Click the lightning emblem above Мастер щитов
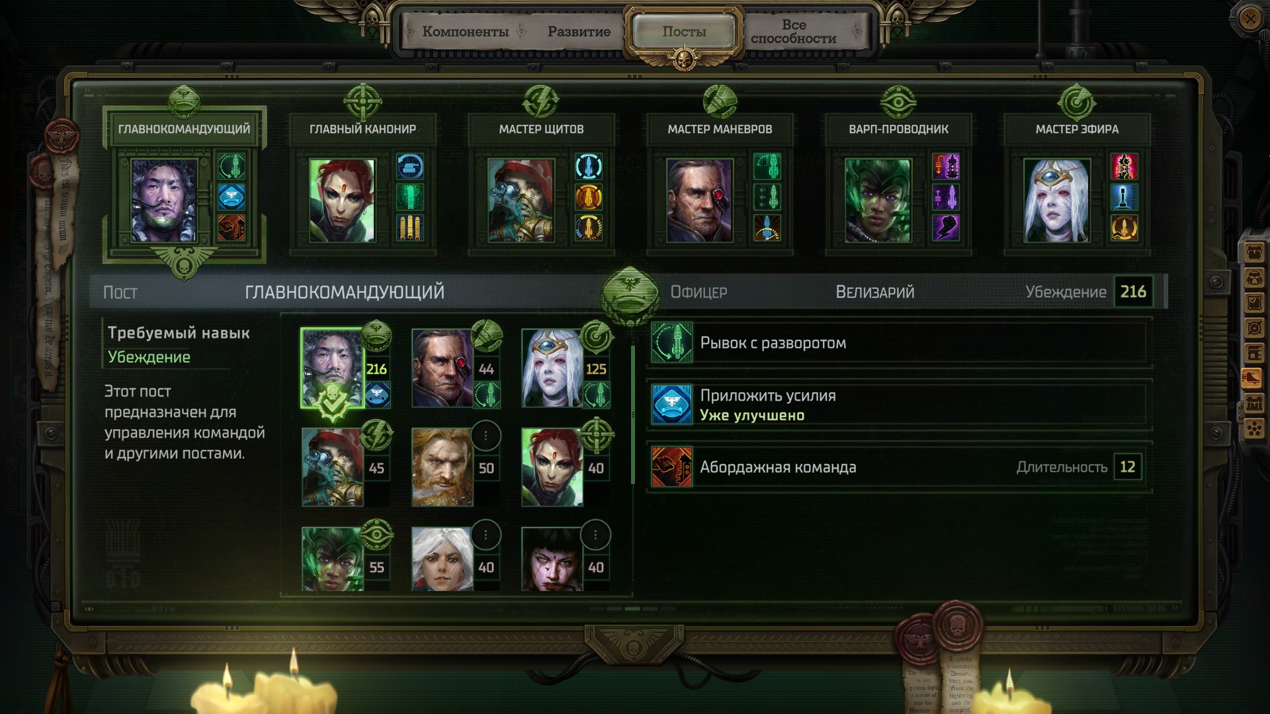This screenshot has height=714, width=1270. 541,101
